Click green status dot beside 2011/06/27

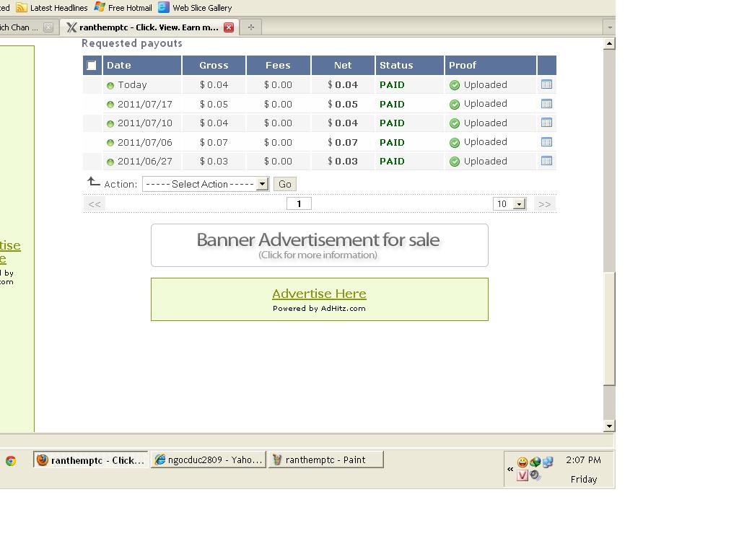point(110,162)
